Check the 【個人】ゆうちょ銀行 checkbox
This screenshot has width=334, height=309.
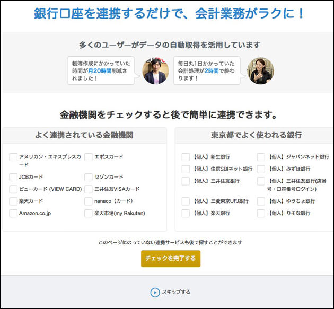point(261,201)
